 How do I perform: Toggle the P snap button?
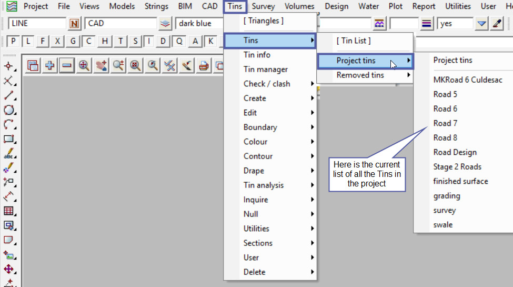13,42
